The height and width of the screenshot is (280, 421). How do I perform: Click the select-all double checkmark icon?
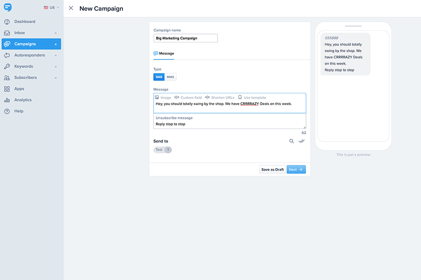click(x=301, y=141)
